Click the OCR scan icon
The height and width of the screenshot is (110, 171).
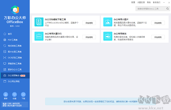[x=5, y=57]
